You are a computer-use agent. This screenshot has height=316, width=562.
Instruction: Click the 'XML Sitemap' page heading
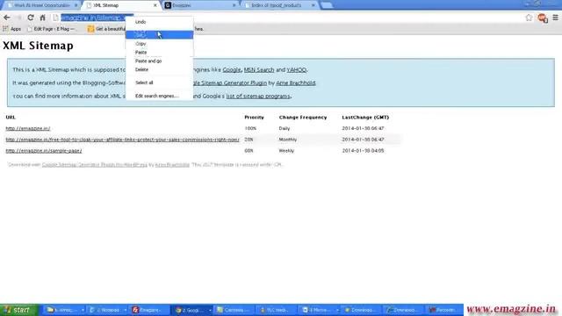click(x=38, y=46)
